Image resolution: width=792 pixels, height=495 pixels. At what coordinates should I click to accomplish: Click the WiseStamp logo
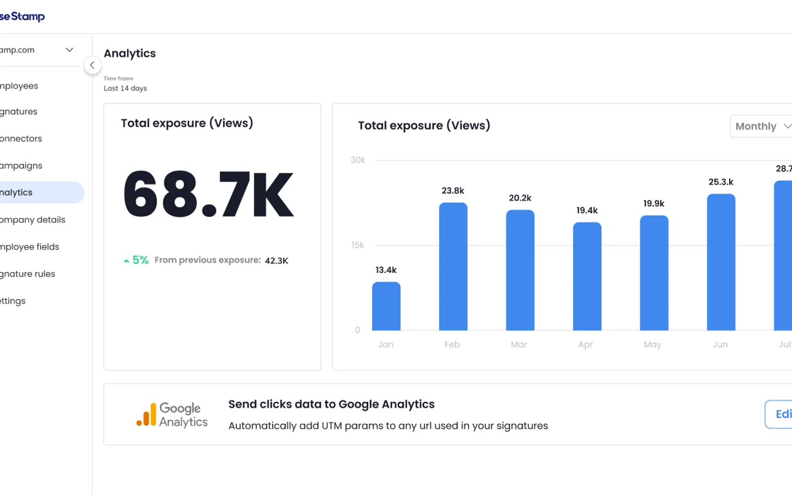click(22, 16)
